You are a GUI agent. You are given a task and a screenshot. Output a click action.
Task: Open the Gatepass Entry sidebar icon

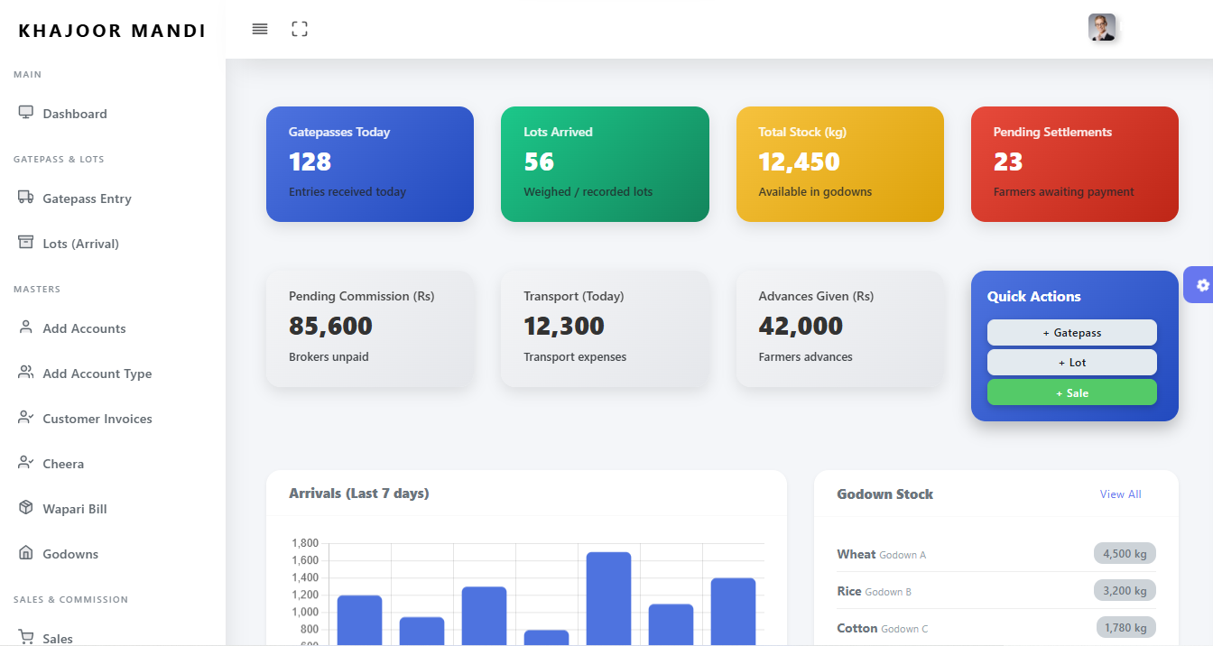point(24,198)
